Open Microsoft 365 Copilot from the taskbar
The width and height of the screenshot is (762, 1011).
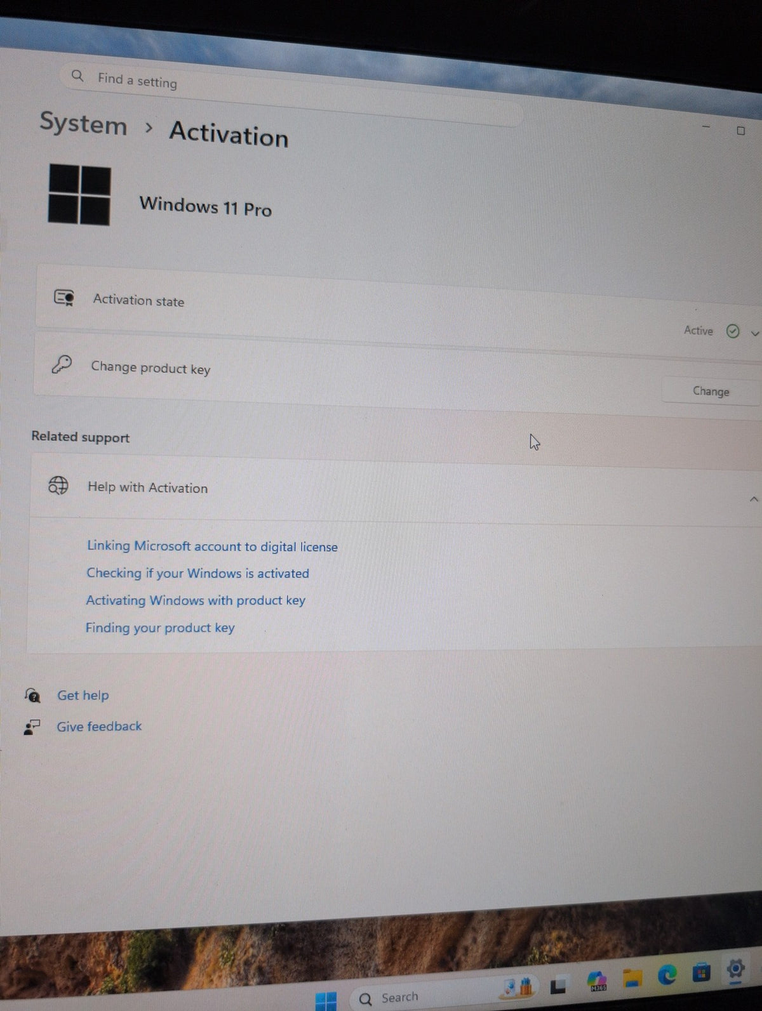(597, 981)
